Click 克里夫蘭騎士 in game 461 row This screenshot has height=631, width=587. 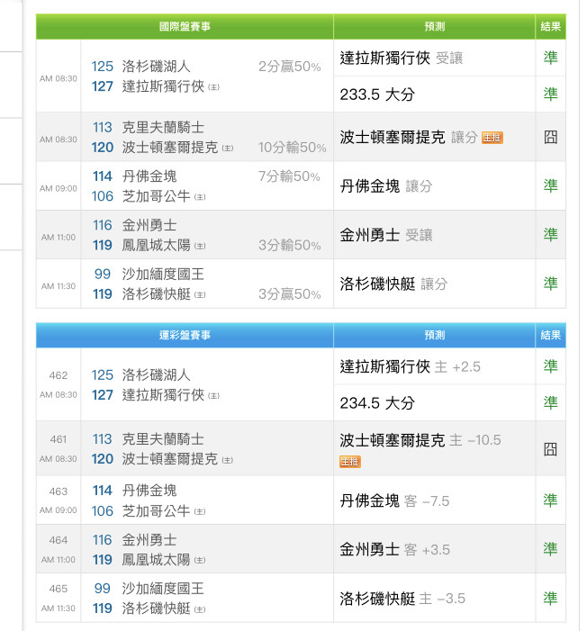pos(163,439)
